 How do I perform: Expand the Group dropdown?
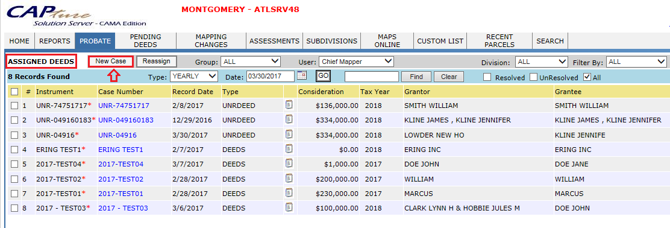(251, 62)
